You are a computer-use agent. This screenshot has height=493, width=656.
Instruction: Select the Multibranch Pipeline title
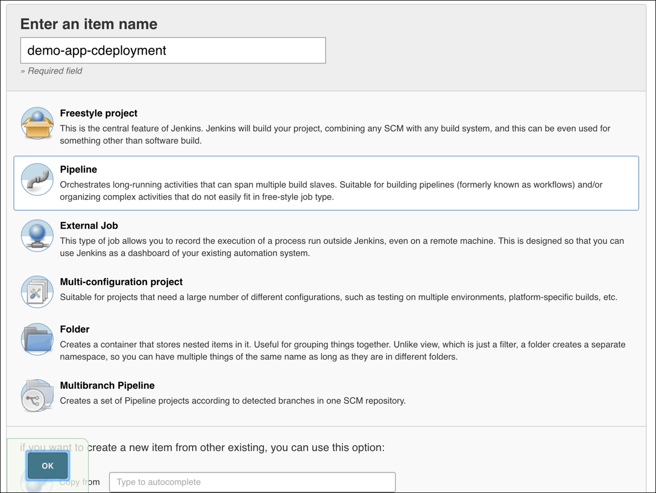pos(107,385)
